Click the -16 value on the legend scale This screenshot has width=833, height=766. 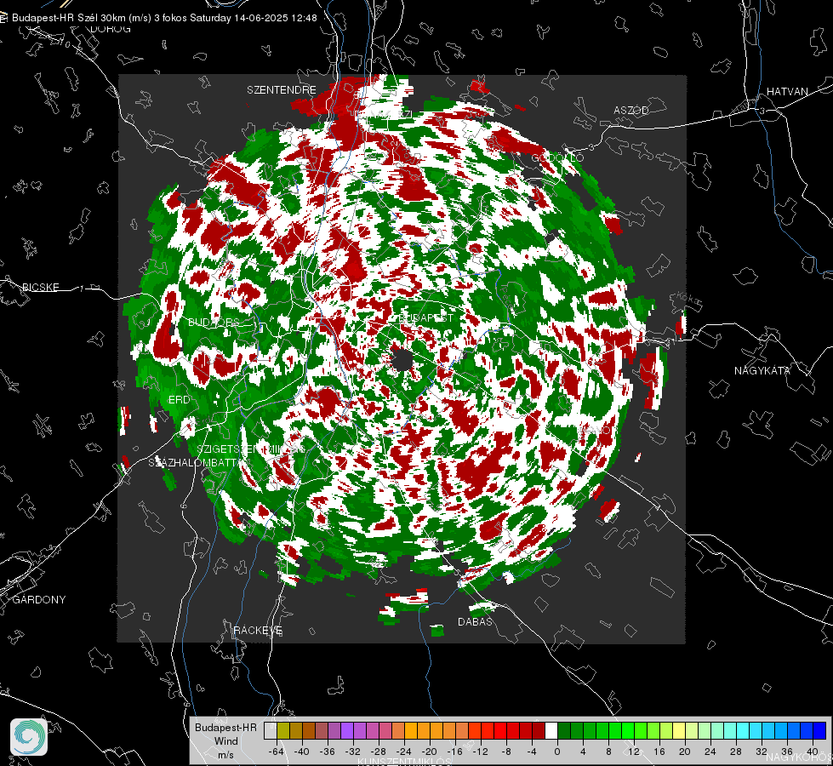coord(454,752)
